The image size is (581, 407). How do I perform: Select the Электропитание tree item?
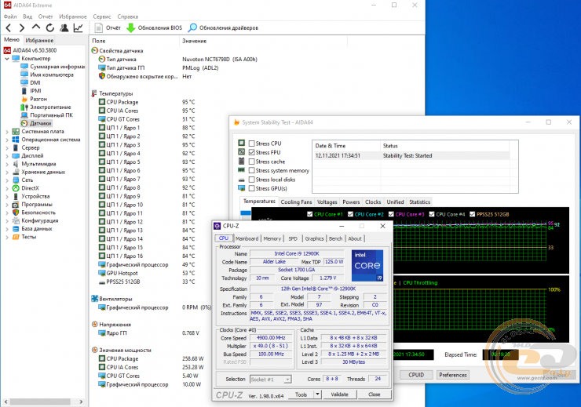[x=50, y=107]
